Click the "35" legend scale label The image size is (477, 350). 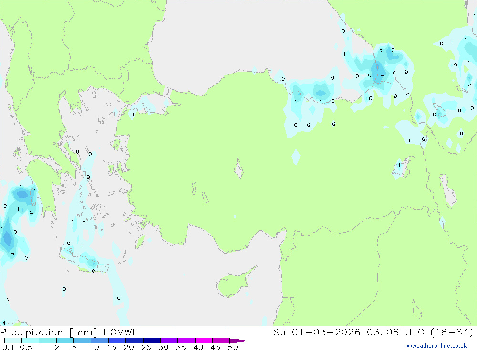point(181,347)
